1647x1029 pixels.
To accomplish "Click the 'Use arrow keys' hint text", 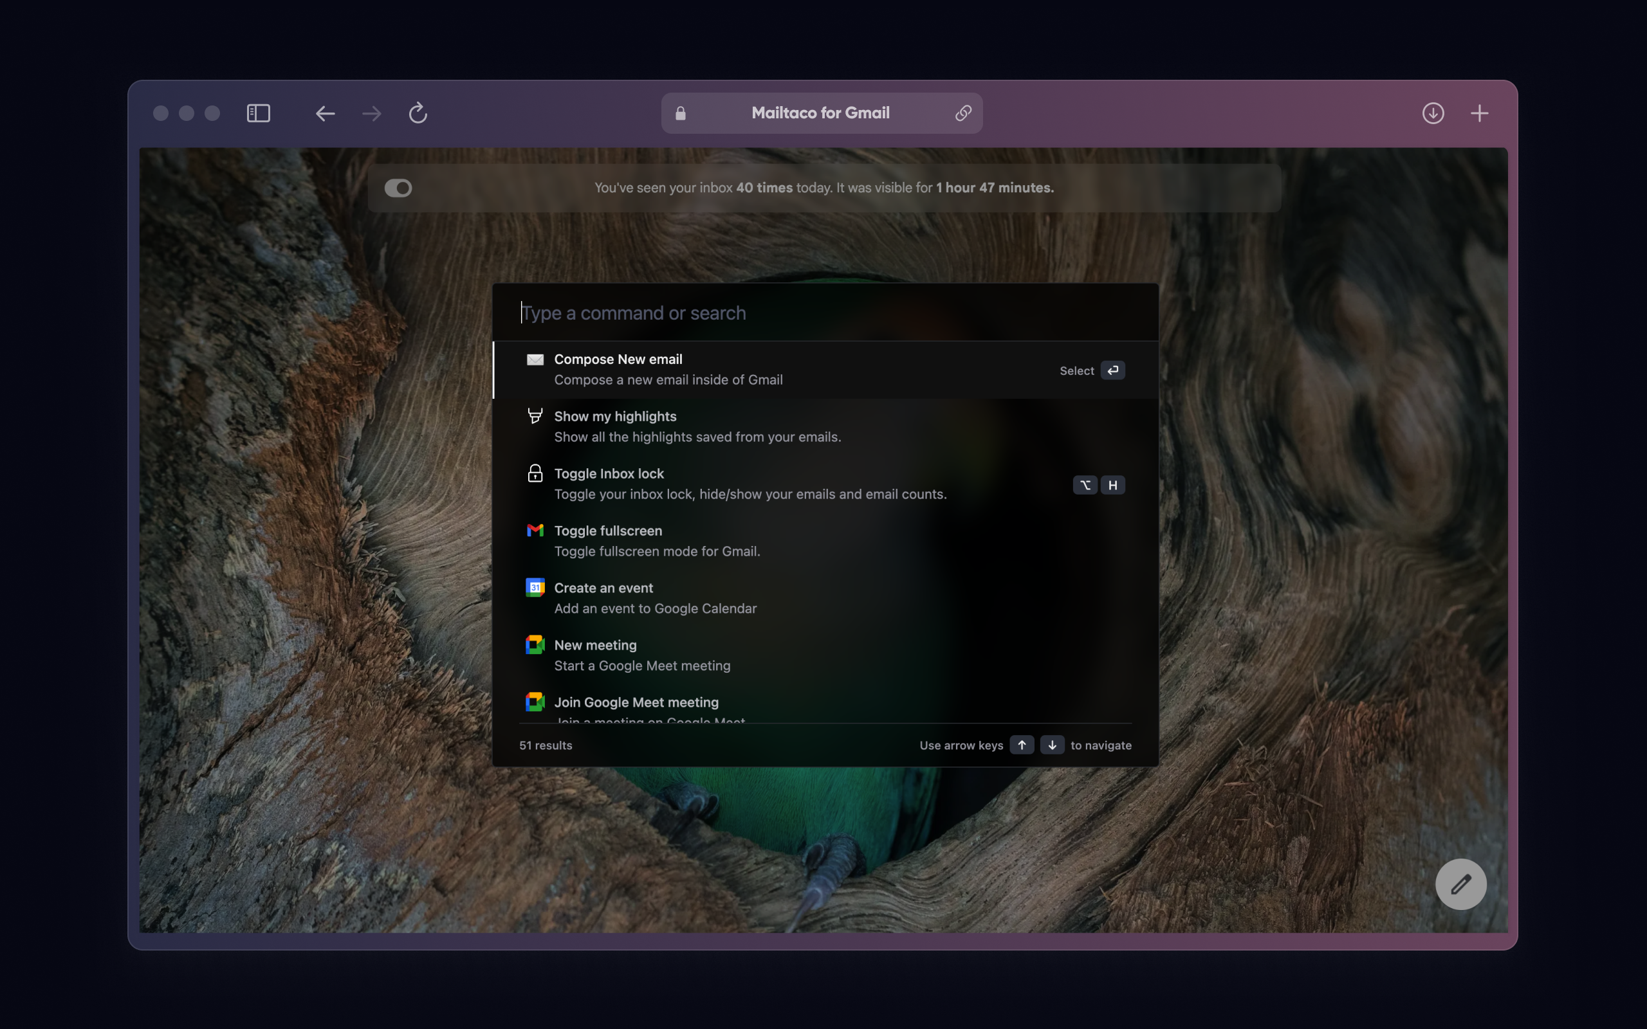I will pyautogui.click(x=961, y=746).
